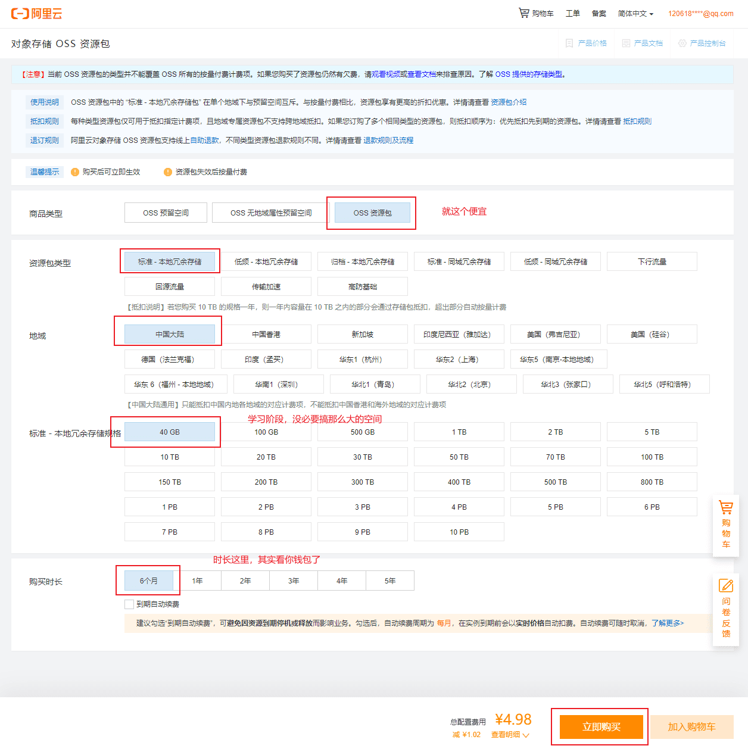The image size is (748, 752).
Task: Open the 资源包介绍 link
Action: point(509,102)
